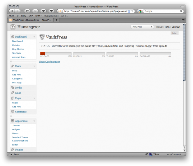This screenshot has width=193, height=166.
Task: Open the NPM bookmarks folder dropdown
Action: tap(39, 16)
